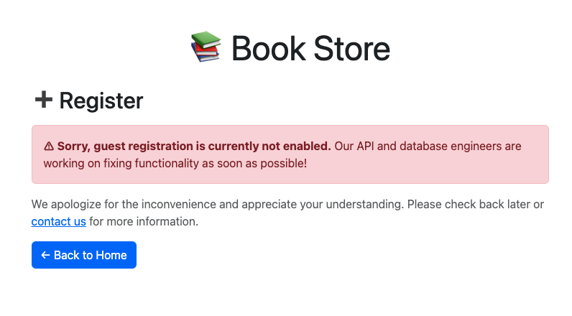Click the word 'Store' in the title
Screen dimensions: 572x316
[351, 48]
